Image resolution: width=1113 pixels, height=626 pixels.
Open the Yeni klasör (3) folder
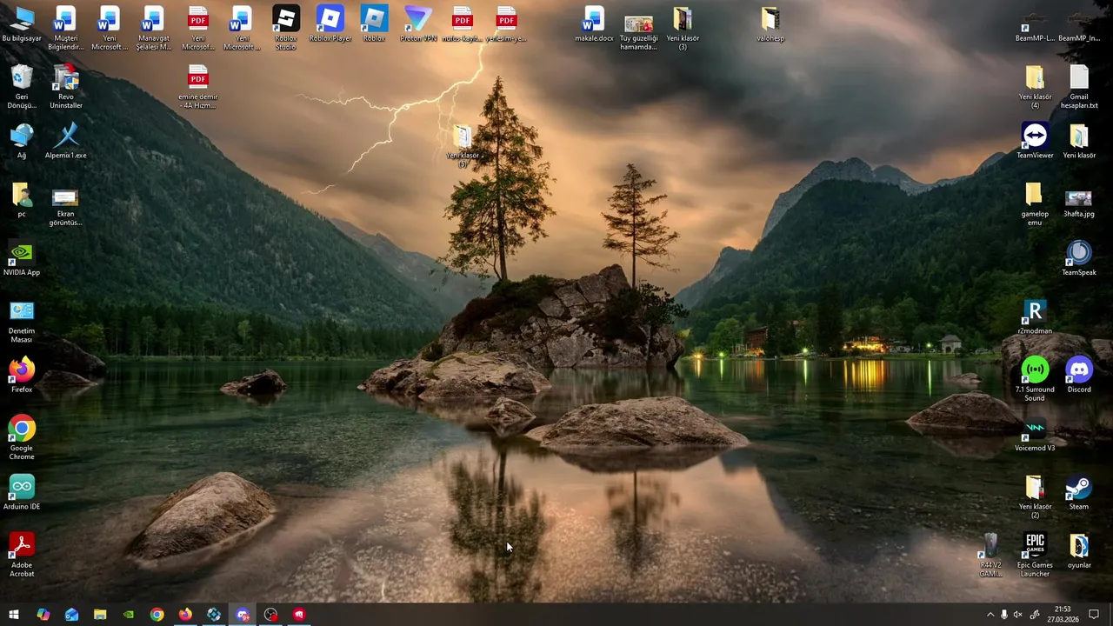tap(683, 29)
